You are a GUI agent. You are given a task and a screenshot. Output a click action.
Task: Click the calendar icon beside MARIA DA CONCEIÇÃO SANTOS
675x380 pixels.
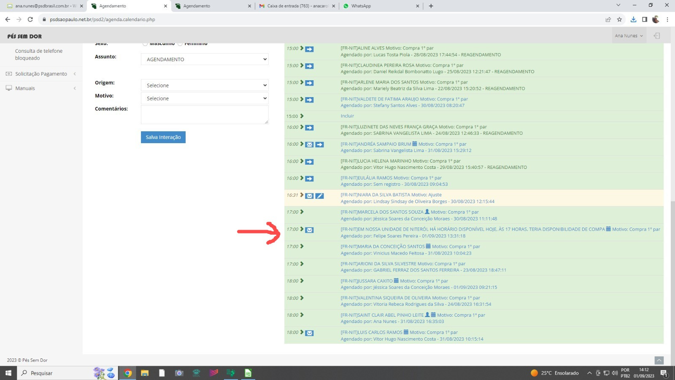click(428, 246)
